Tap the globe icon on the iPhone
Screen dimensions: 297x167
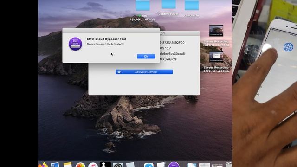pyautogui.click(x=288, y=47)
